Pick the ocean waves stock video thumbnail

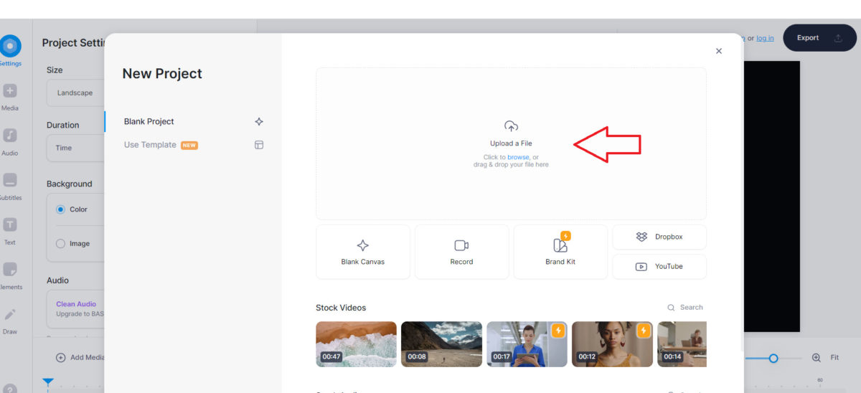tap(356, 344)
